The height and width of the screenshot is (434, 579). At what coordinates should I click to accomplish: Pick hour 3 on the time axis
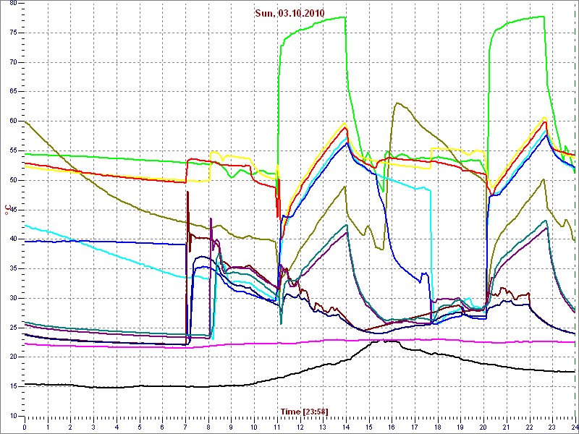point(93,426)
